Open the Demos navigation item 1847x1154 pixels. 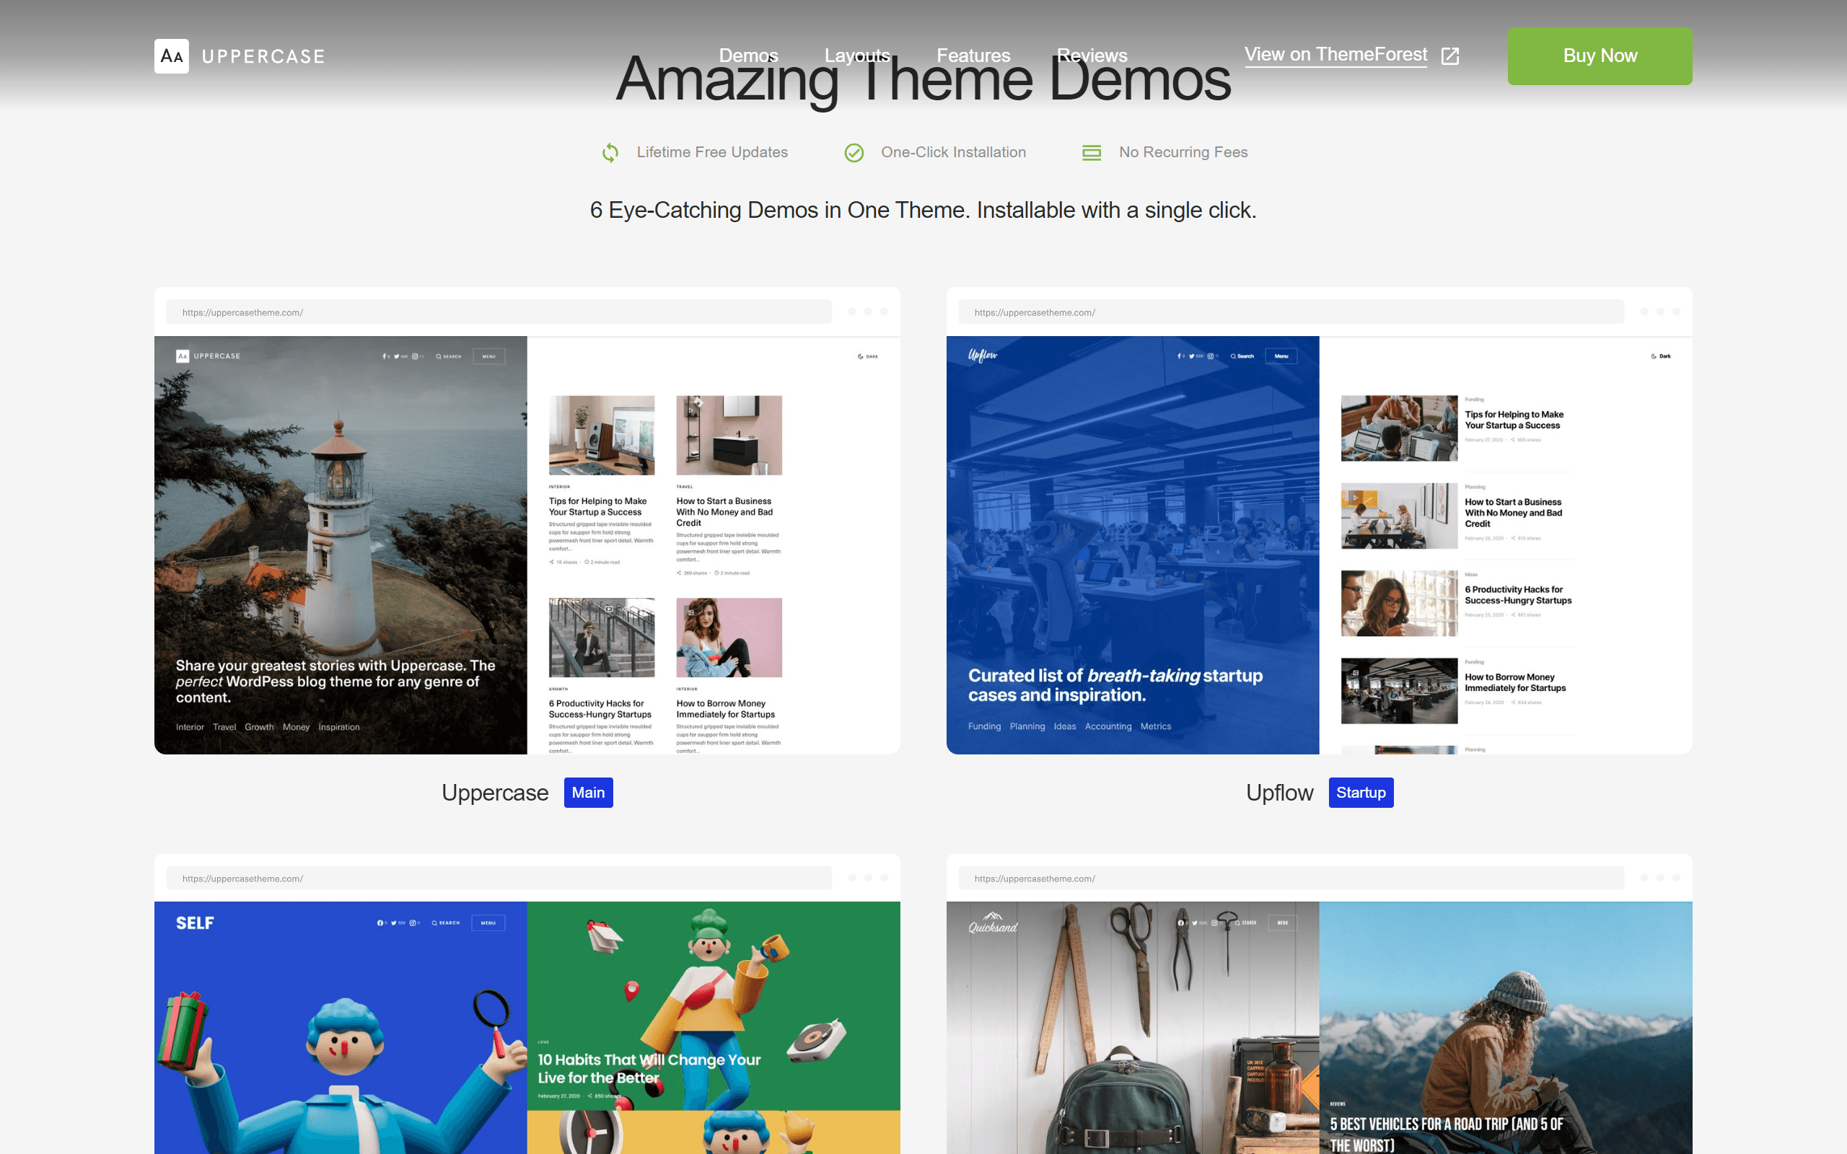point(748,55)
